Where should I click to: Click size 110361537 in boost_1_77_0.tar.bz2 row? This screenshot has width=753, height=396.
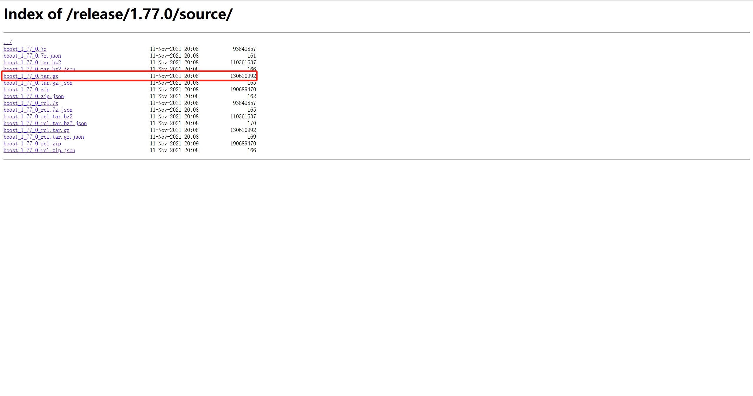(x=243, y=62)
